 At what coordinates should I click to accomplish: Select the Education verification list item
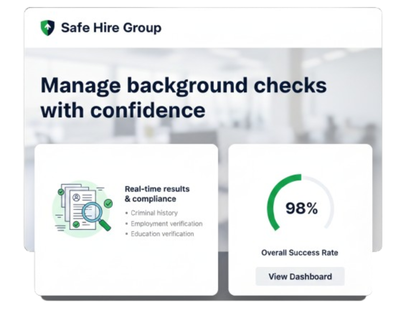tap(162, 234)
